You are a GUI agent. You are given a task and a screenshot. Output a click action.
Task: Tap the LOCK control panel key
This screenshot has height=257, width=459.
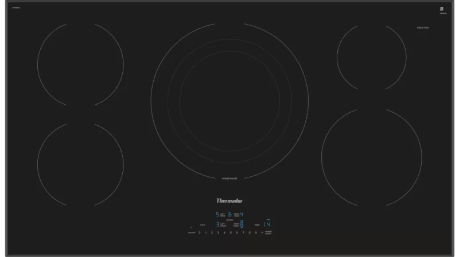pos(203,225)
